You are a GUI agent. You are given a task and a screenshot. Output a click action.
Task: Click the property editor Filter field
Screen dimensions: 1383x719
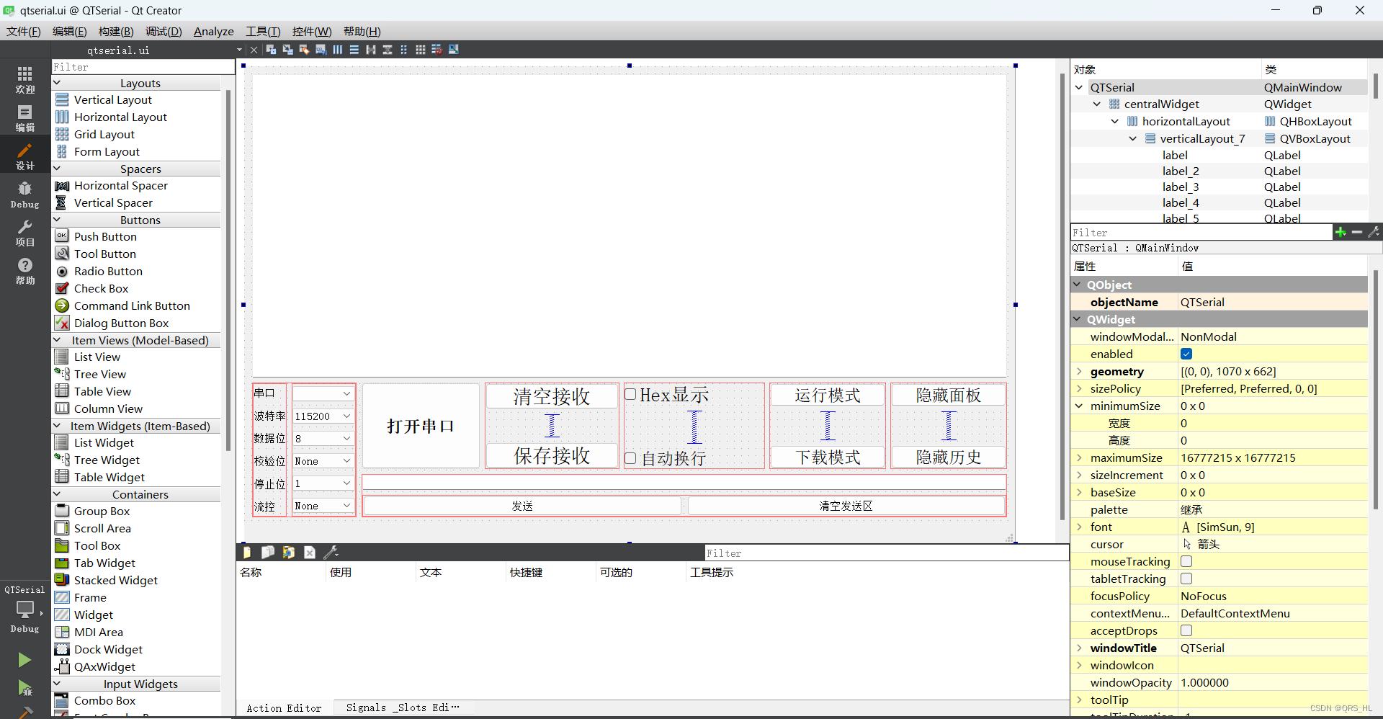pyautogui.click(x=1201, y=232)
